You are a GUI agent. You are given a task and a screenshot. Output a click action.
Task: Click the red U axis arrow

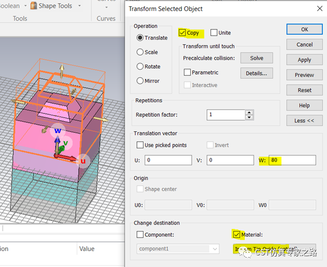pos(66,157)
